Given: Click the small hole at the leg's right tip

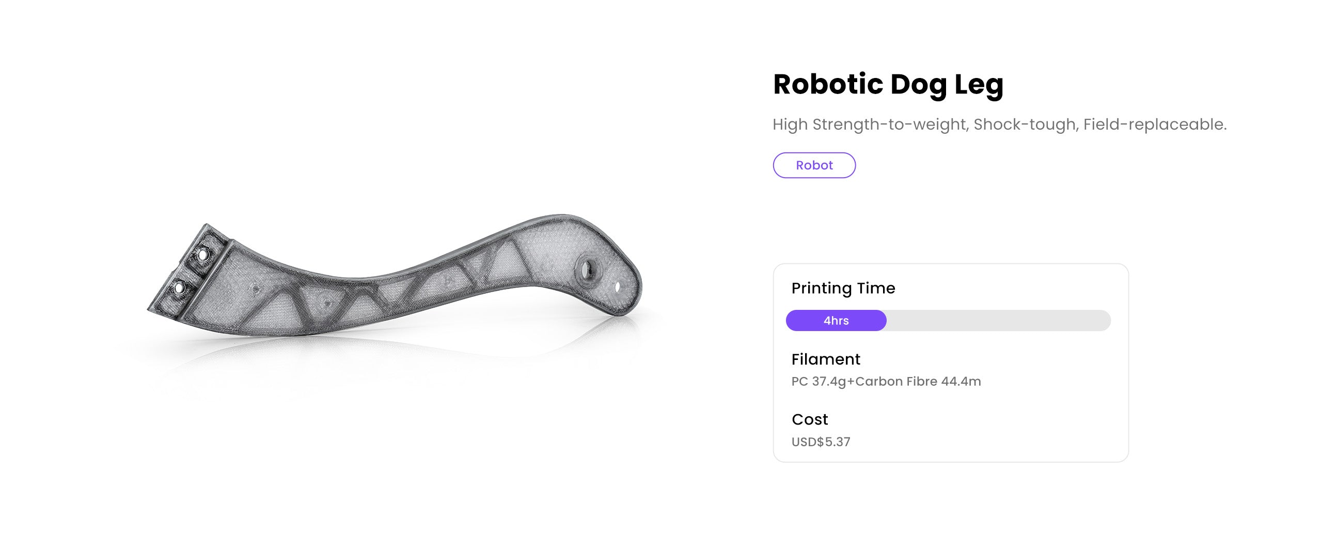Looking at the screenshot, I should tap(617, 286).
